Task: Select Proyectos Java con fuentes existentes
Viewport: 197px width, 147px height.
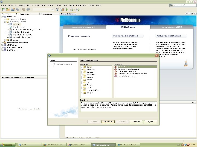Action: click(132, 74)
